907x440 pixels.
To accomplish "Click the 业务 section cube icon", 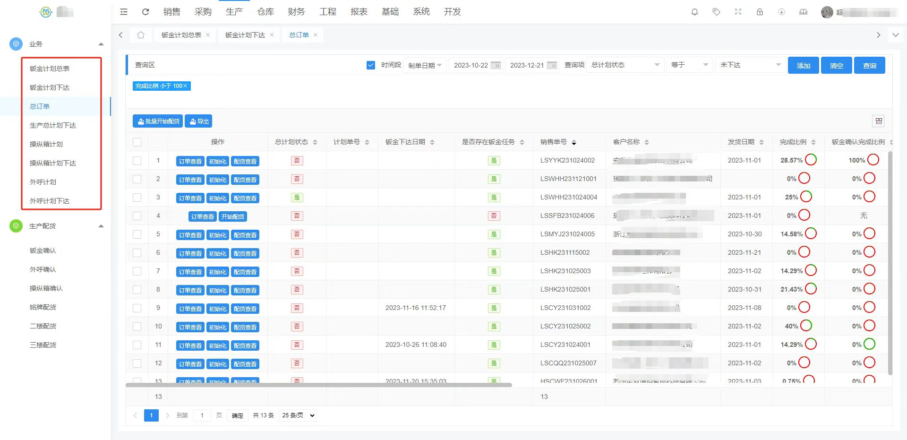I will [x=16, y=44].
